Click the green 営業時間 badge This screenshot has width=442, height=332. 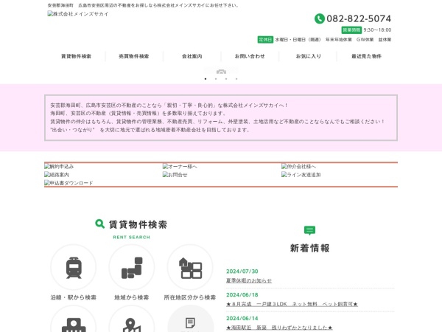351,30
